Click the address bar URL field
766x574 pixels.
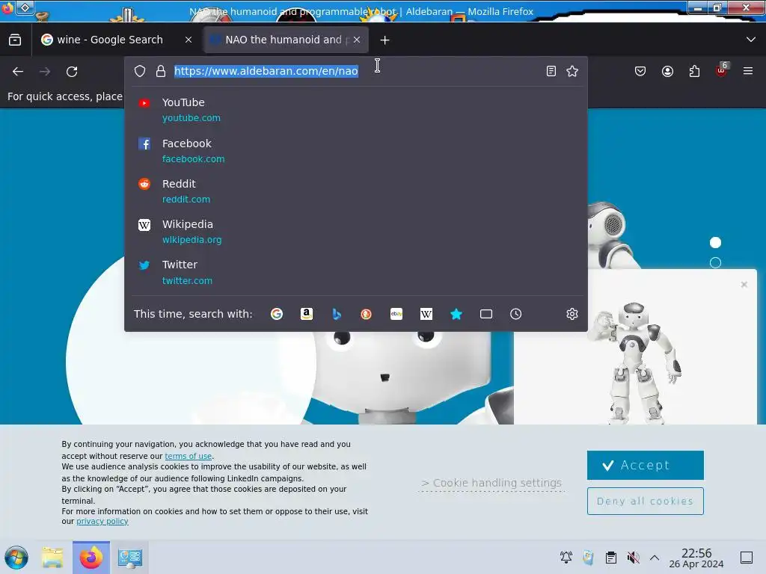click(x=355, y=71)
